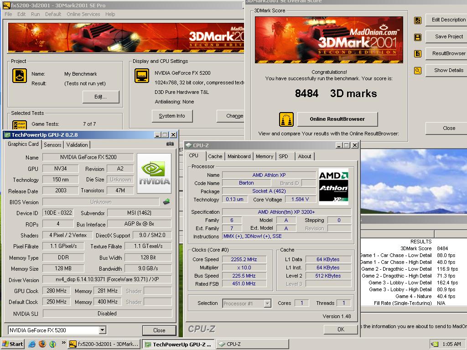Click the Save Project disk icon
The height and width of the screenshot is (350, 467).
(418, 37)
